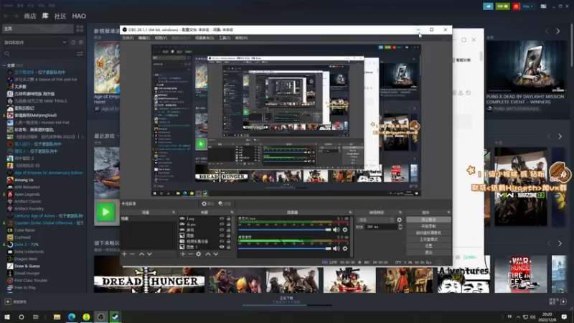Open scene transition properties gear
The image size is (574, 323).
pyautogui.click(x=400, y=220)
